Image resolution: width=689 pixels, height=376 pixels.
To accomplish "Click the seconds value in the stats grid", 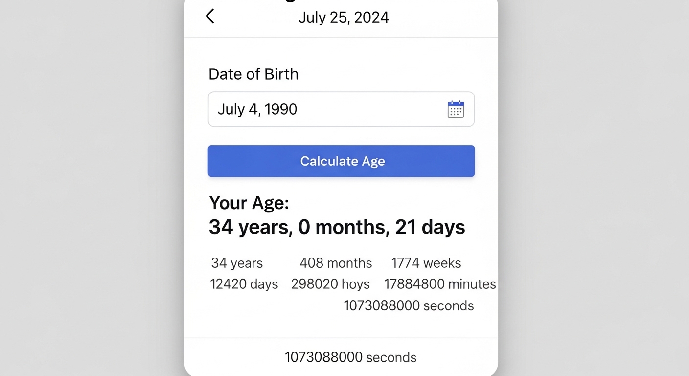I will (x=409, y=306).
